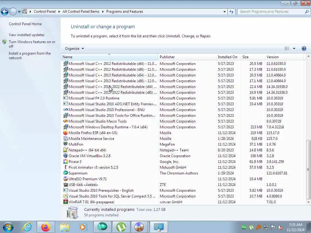Image resolution: width=311 pixels, height=233 pixels.
Task: Open Windows Explorer folder on taskbar
Action: pyautogui.click(x=65, y=227)
